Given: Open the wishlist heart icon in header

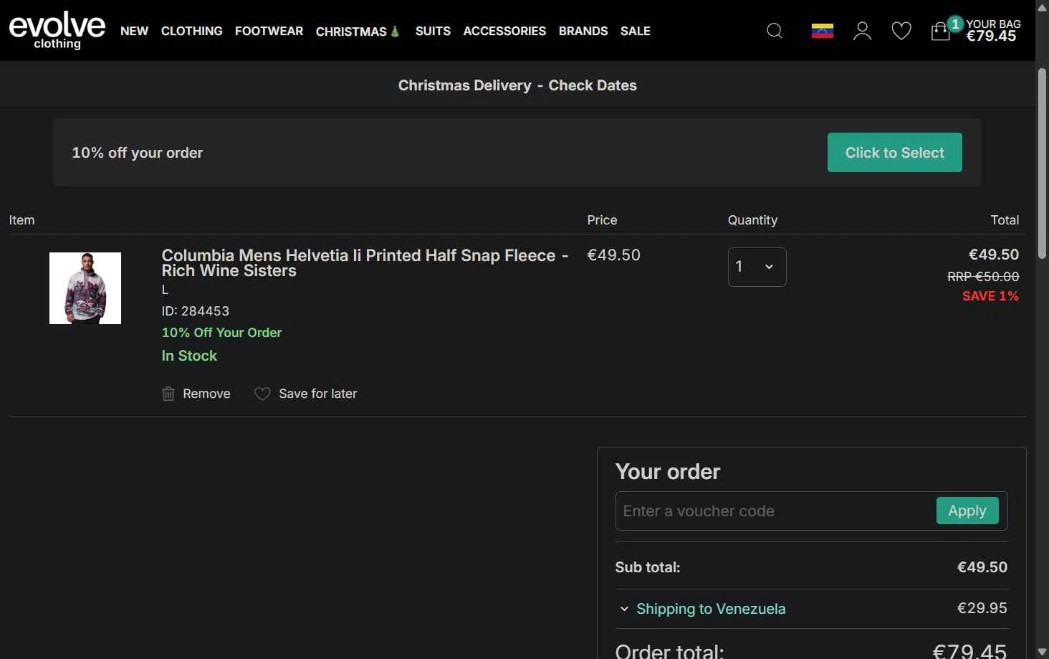Looking at the screenshot, I should (901, 31).
